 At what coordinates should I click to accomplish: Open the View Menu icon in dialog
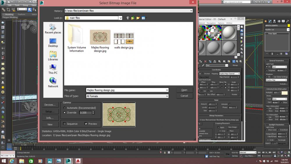click(143, 18)
